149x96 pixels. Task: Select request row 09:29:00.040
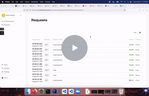click(x=87, y=45)
